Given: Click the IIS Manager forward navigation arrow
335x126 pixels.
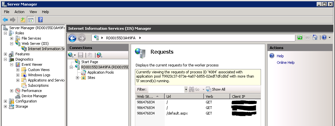Looking at the screenshot, I should [x=82, y=38].
